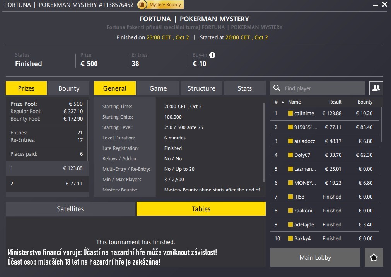
Task: Click yellow flag icon next to callnime
Action: point(290,113)
